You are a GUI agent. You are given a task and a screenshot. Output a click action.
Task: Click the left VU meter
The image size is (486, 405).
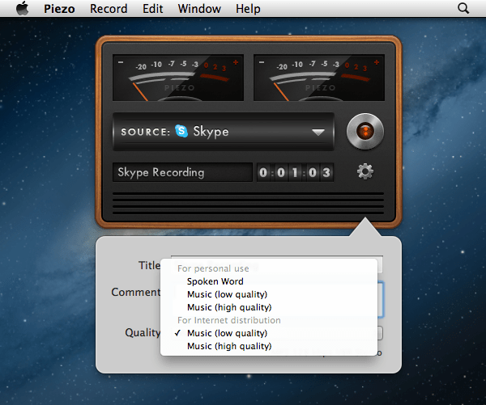[178, 78]
